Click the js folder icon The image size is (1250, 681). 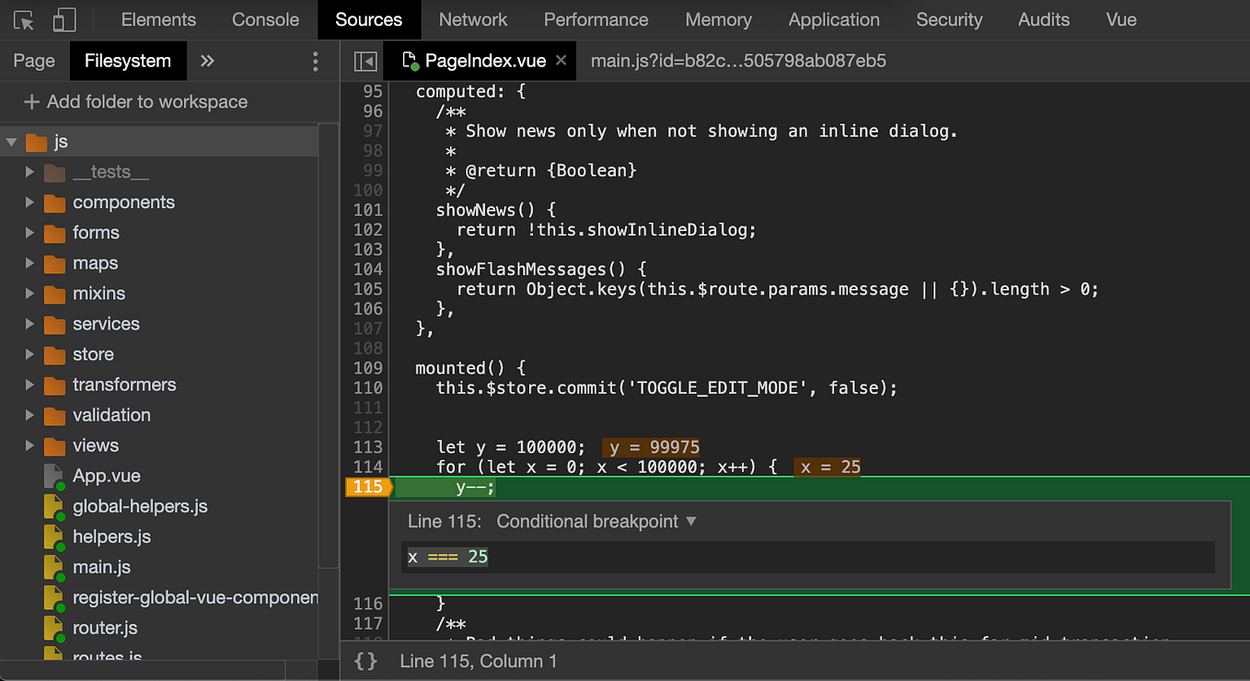37,142
